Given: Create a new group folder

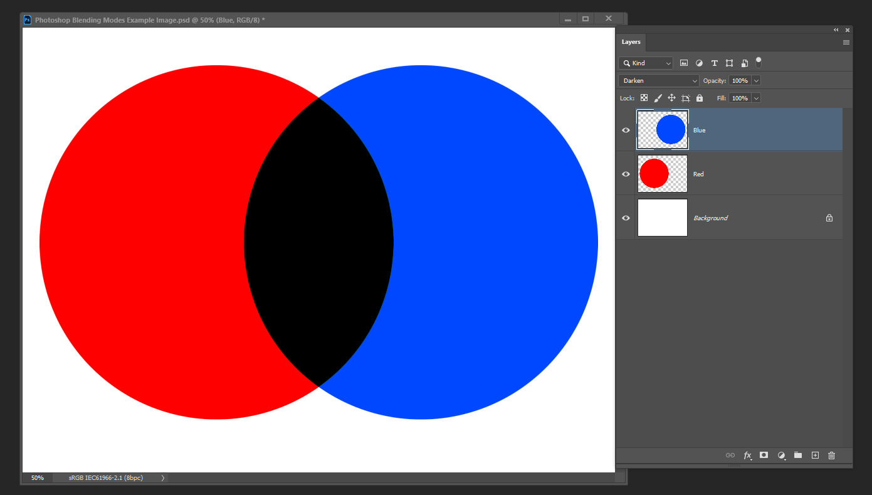Looking at the screenshot, I should (x=797, y=455).
